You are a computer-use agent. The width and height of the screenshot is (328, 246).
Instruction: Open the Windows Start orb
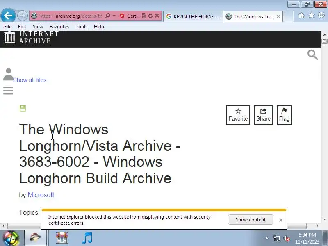coord(11,238)
